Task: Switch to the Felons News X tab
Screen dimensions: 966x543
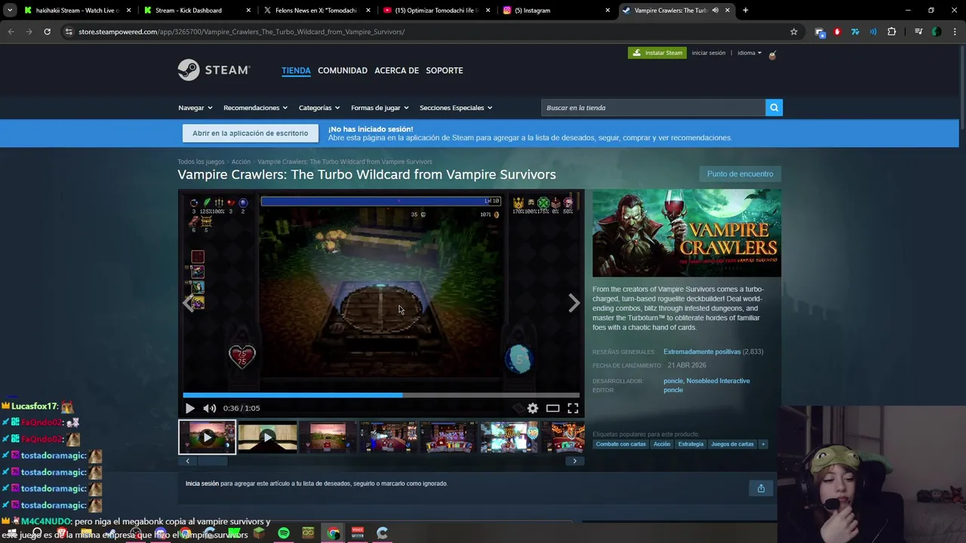Action: point(317,11)
